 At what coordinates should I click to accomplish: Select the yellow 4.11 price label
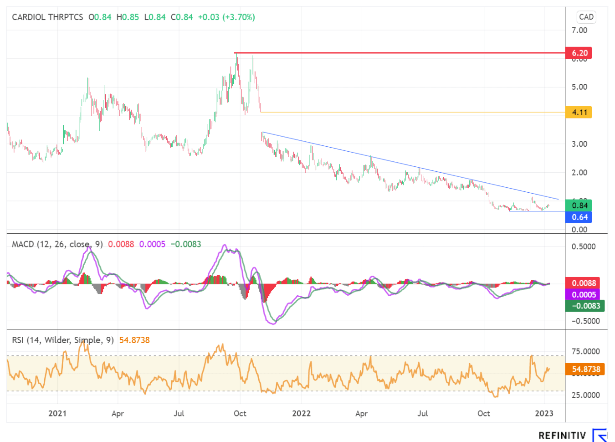579,112
